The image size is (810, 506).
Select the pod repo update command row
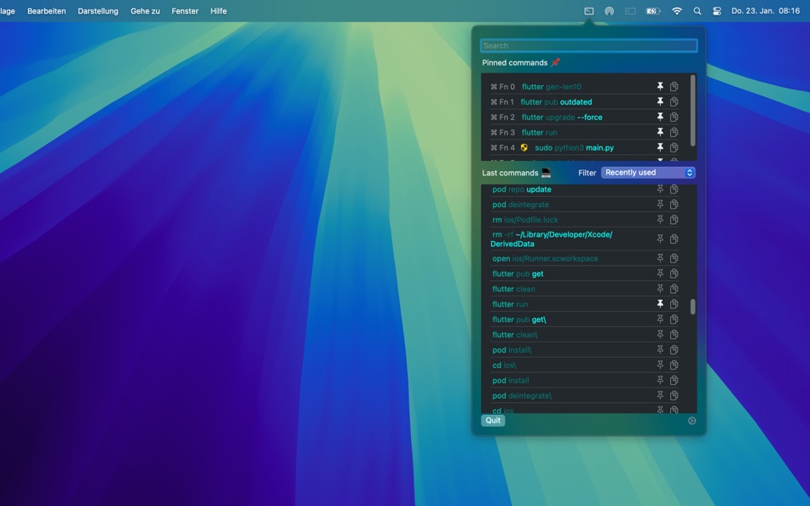(x=584, y=189)
